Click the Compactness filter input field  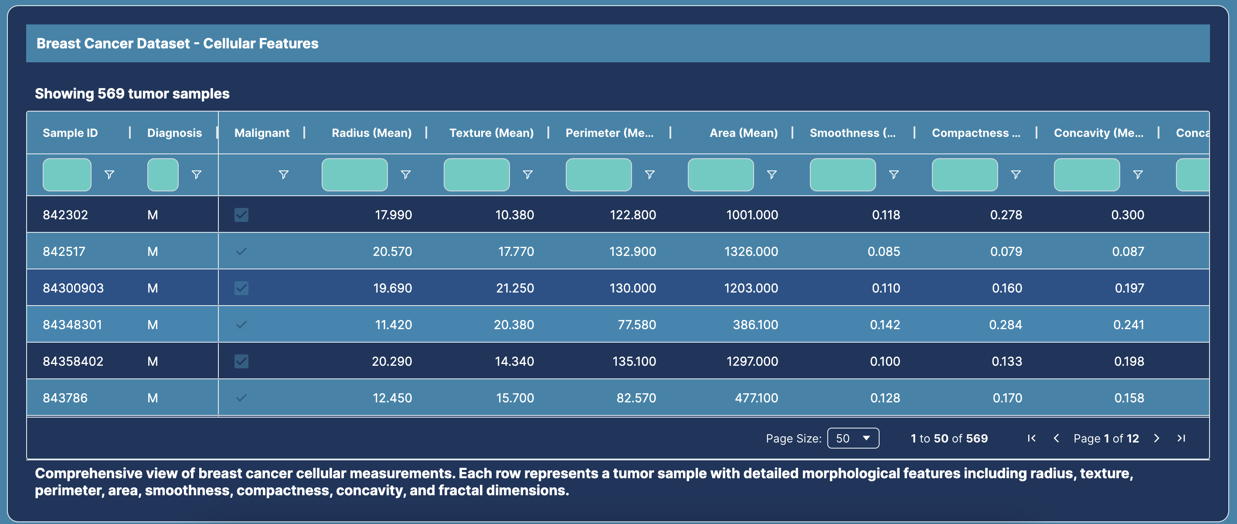(x=964, y=175)
